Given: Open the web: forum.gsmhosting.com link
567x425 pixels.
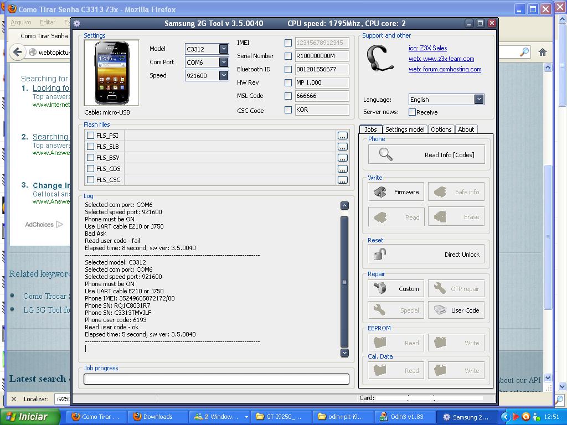Looking at the screenshot, I should 445,69.
